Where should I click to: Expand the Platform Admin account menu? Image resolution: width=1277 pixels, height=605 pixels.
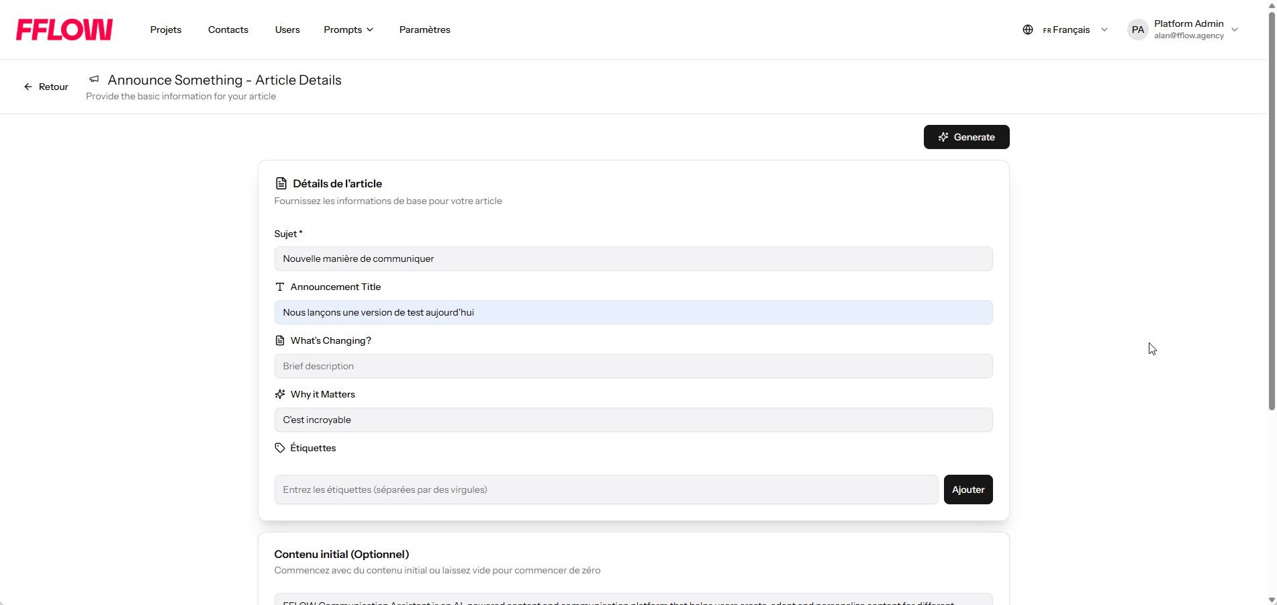click(x=1196, y=30)
